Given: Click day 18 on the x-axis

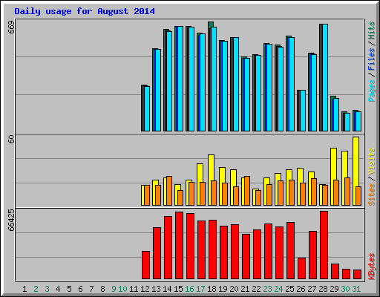Looking at the screenshot, I should (212, 289).
